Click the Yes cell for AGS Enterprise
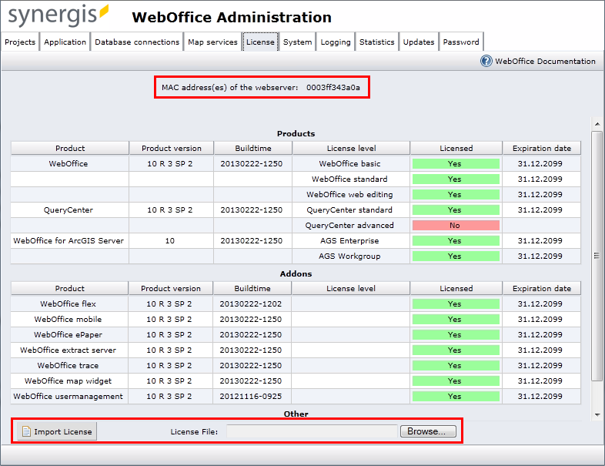Image resolution: width=605 pixels, height=466 pixels. click(456, 241)
